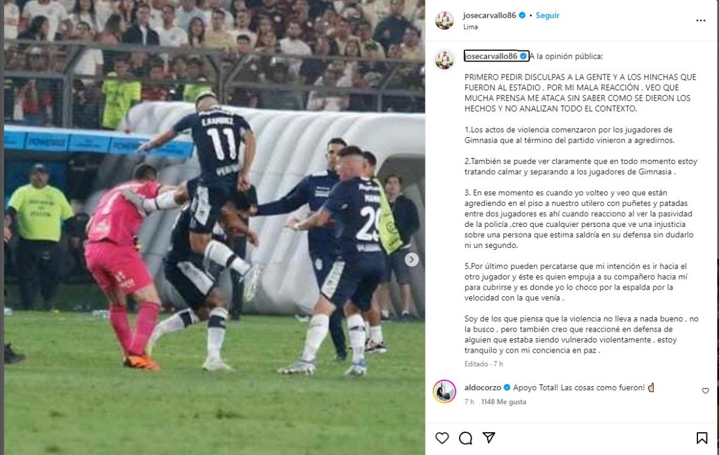Click josecarvallo86 avatar in the post header
The height and width of the screenshot is (455, 719).
(x=445, y=20)
